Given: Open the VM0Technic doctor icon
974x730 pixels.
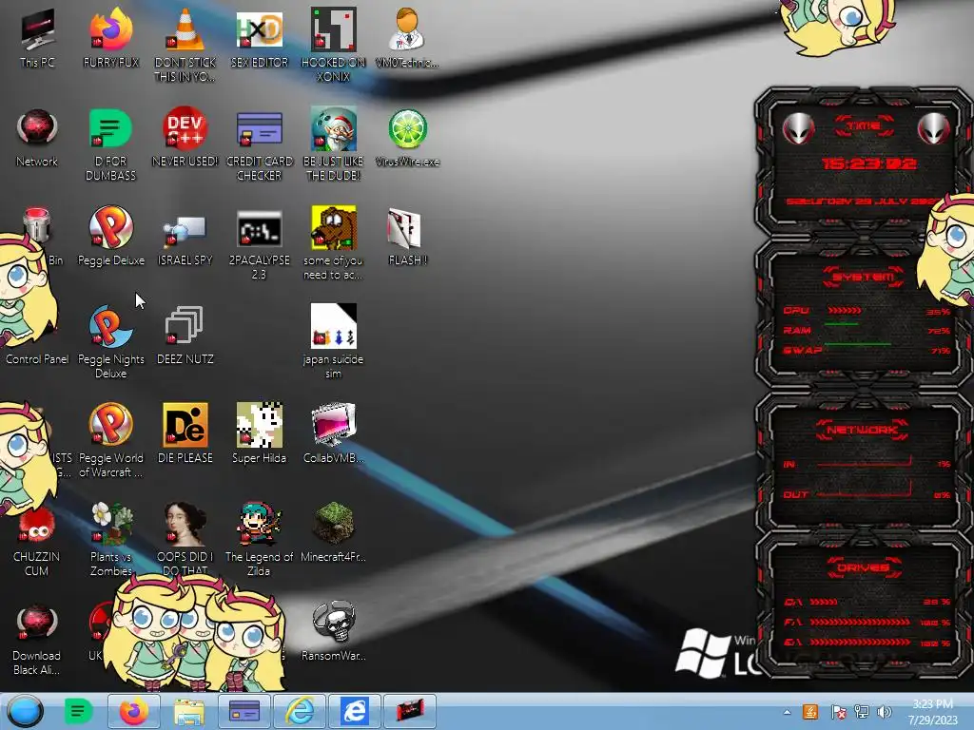Looking at the screenshot, I should (x=407, y=38).
